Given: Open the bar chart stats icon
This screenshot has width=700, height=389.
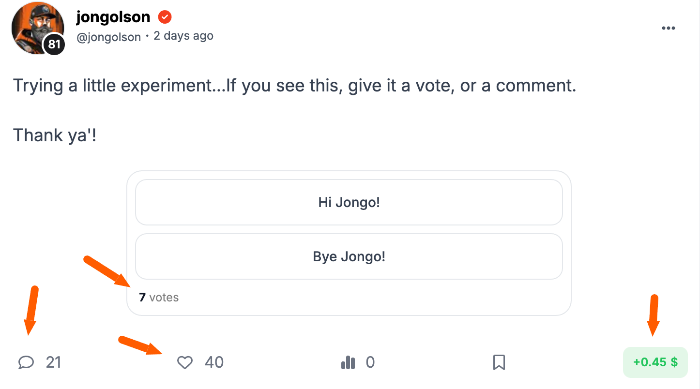Looking at the screenshot, I should click(348, 362).
